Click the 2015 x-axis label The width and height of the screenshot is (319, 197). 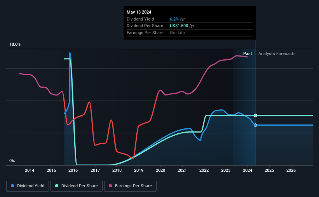click(51, 170)
